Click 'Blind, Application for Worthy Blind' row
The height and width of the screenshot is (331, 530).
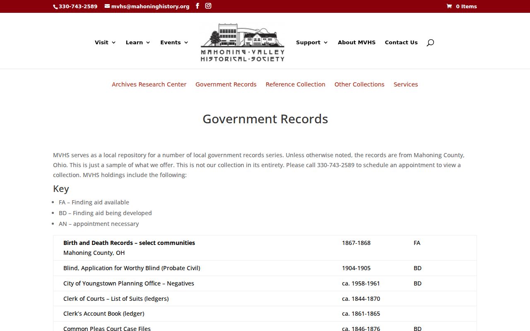pyautogui.click(x=265, y=268)
